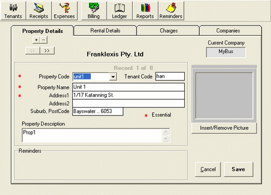
Task: Click the Property Name field
Action: (128, 87)
